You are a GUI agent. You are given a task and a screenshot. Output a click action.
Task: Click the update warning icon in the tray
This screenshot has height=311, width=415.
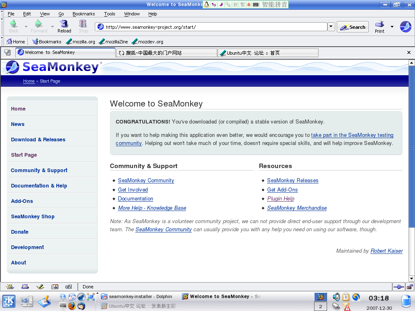click(347, 307)
